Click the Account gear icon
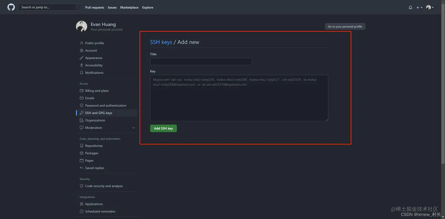Viewport: 445px width, 219px height. point(82,50)
